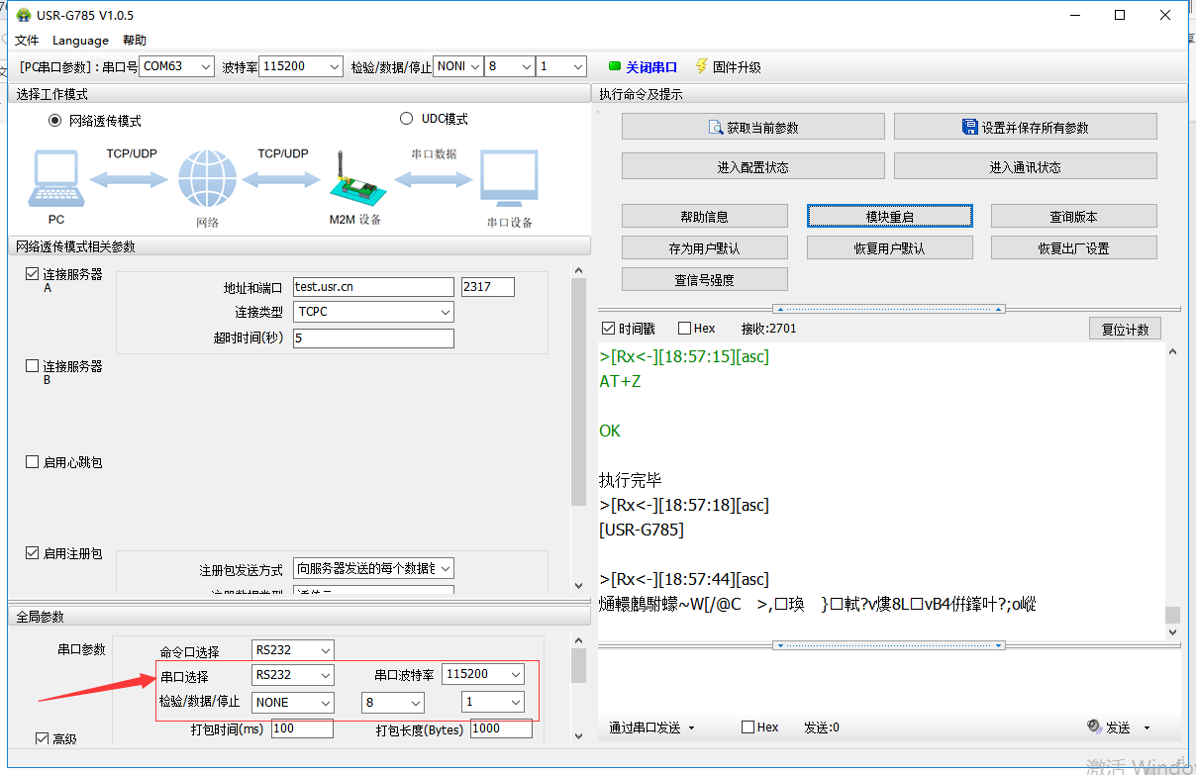Click the 发送 send icon button
The image size is (1196, 775).
[x=1095, y=727]
